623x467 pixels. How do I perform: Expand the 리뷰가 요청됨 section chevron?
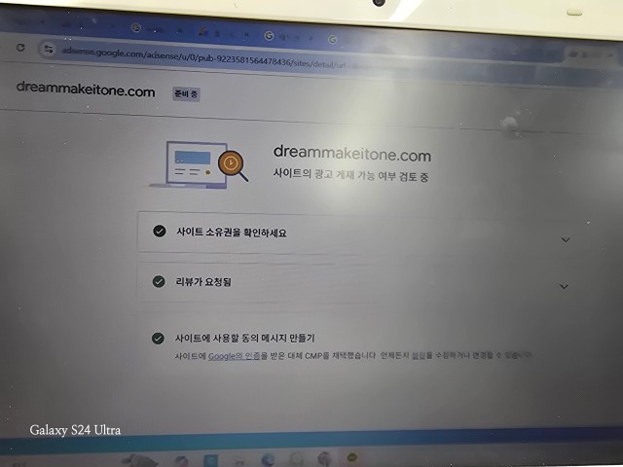click(564, 286)
